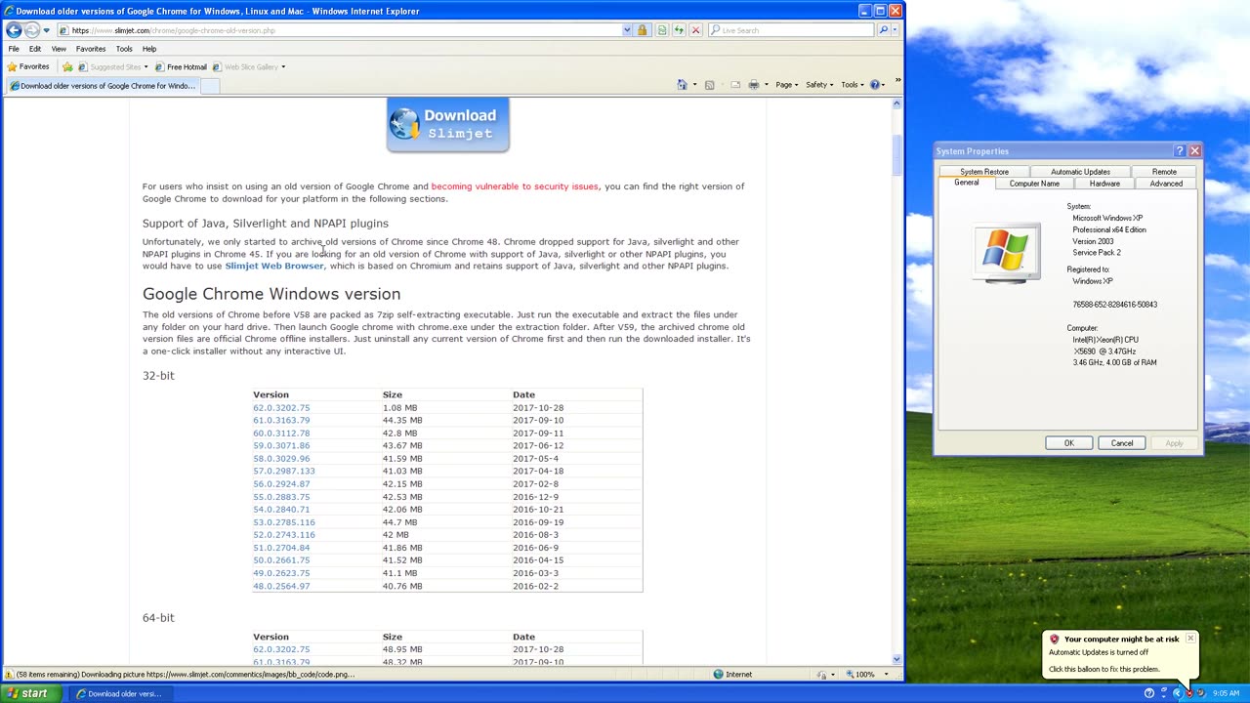This screenshot has width=1250, height=703.
Task: Click System Properties help question button
Action: pos(1180,151)
